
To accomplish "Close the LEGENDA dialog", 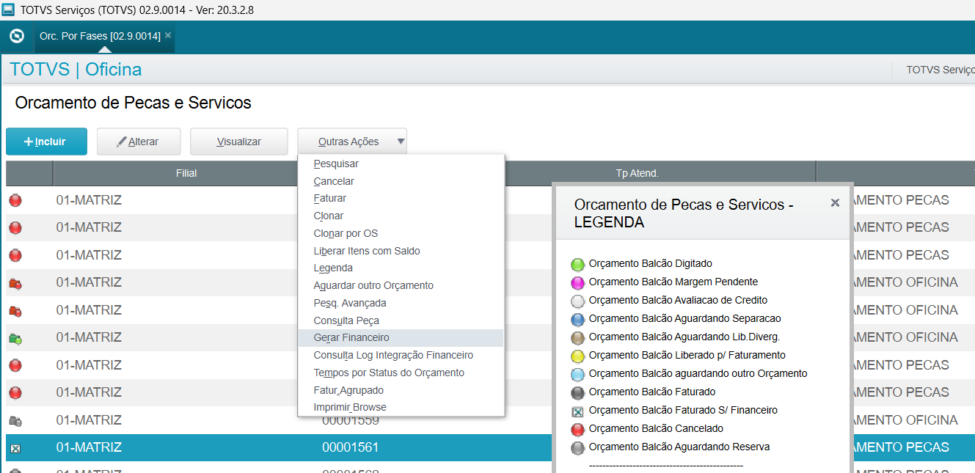I will tap(835, 203).
